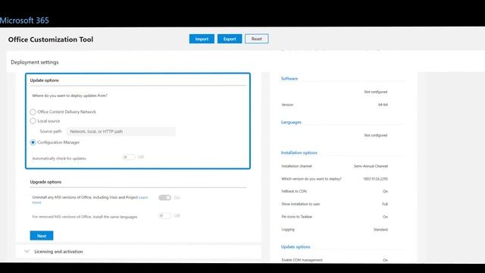The width and height of the screenshot is (485, 273).
Task: Click the 'Which version do you want to deploy?' row
Action: tap(334, 179)
